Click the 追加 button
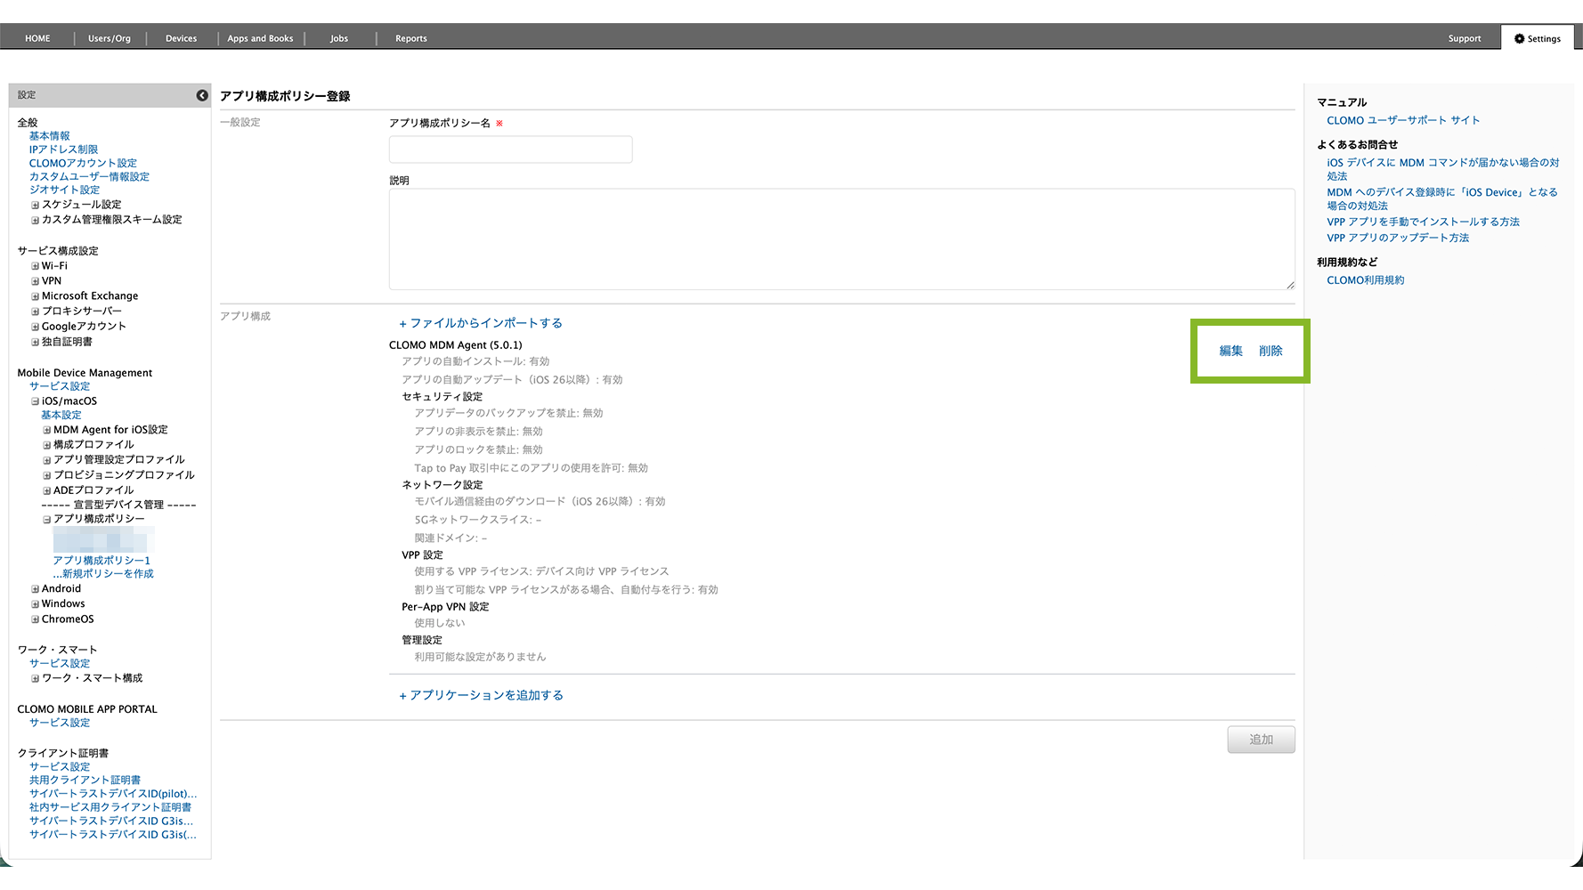Image resolution: width=1583 pixels, height=890 pixels. [1261, 740]
